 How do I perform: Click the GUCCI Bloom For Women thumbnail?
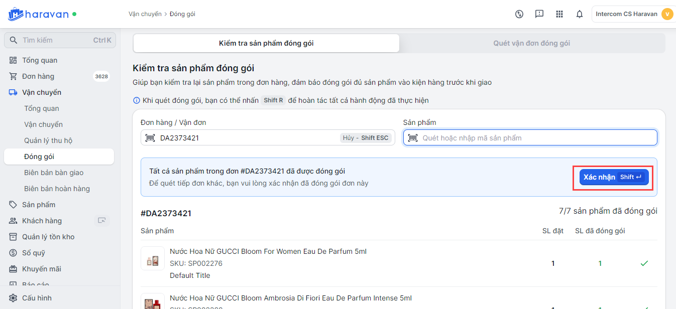pyautogui.click(x=153, y=259)
